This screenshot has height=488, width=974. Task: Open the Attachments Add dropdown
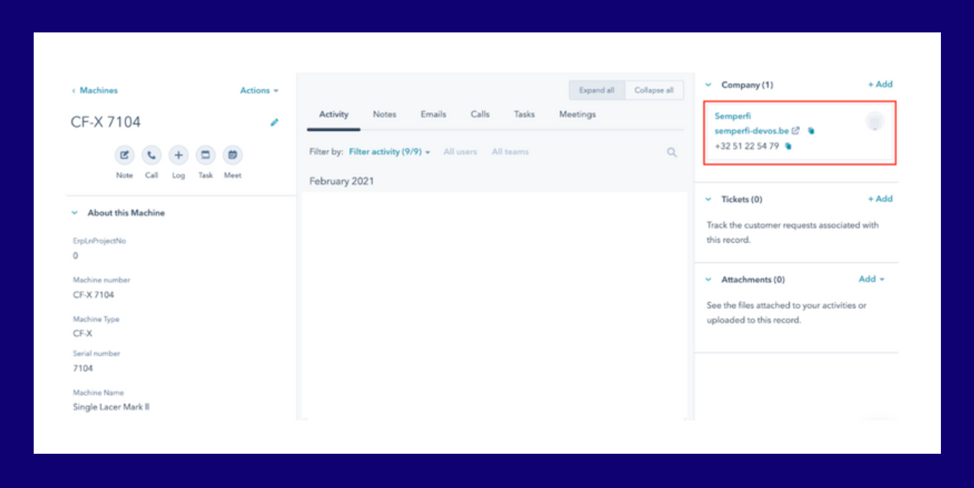872,279
